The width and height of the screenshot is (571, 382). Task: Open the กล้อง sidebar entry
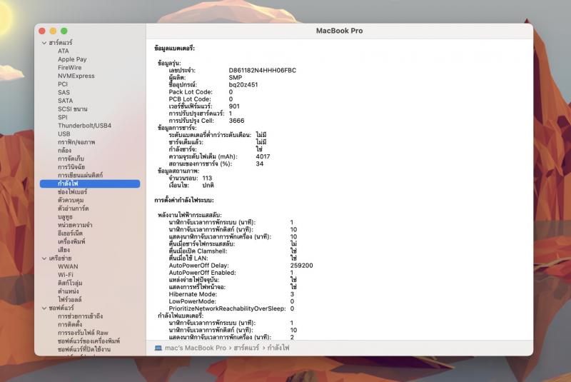click(x=64, y=151)
